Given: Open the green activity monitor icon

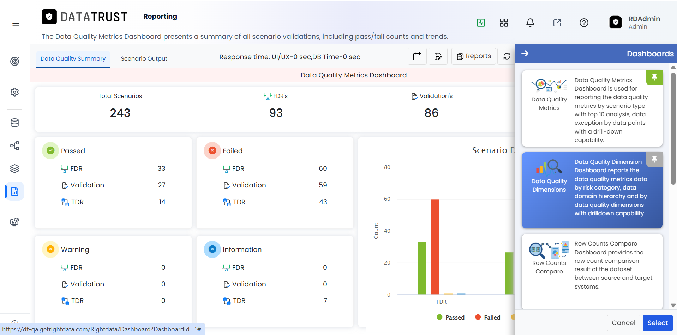Looking at the screenshot, I should pyautogui.click(x=481, y=23).
